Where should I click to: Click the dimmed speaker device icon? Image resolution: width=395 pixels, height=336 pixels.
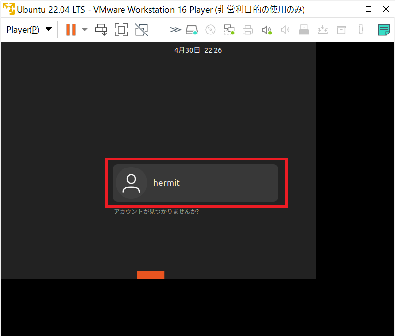pos(285,30)
